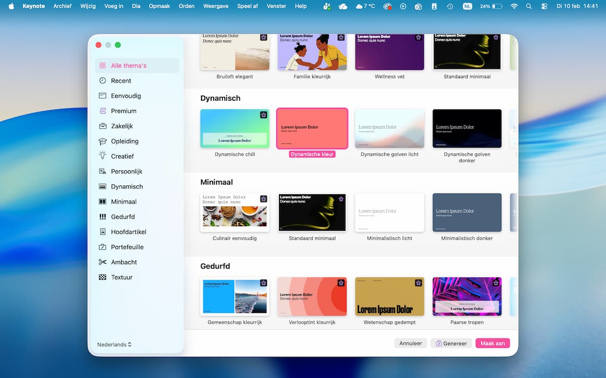Select the Dynamische chill theme thumbnail
Viewport: 606px width, 378px height.
coord(235,129)
